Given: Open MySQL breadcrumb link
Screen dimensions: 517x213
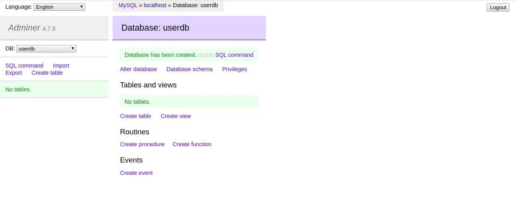Looking at the screenshot, I should [128, 6].
